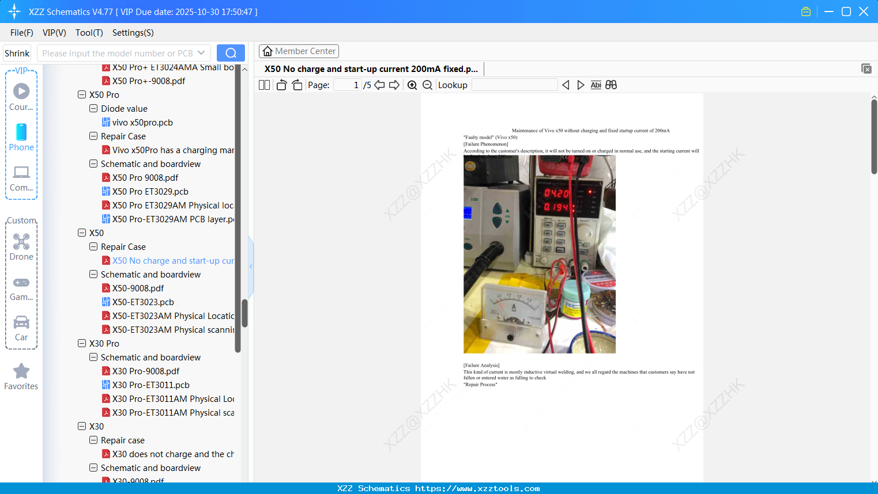This screenshot has width=878, height=494.
Task: Toggle two-page split view icon
Action: pos(264,85)
